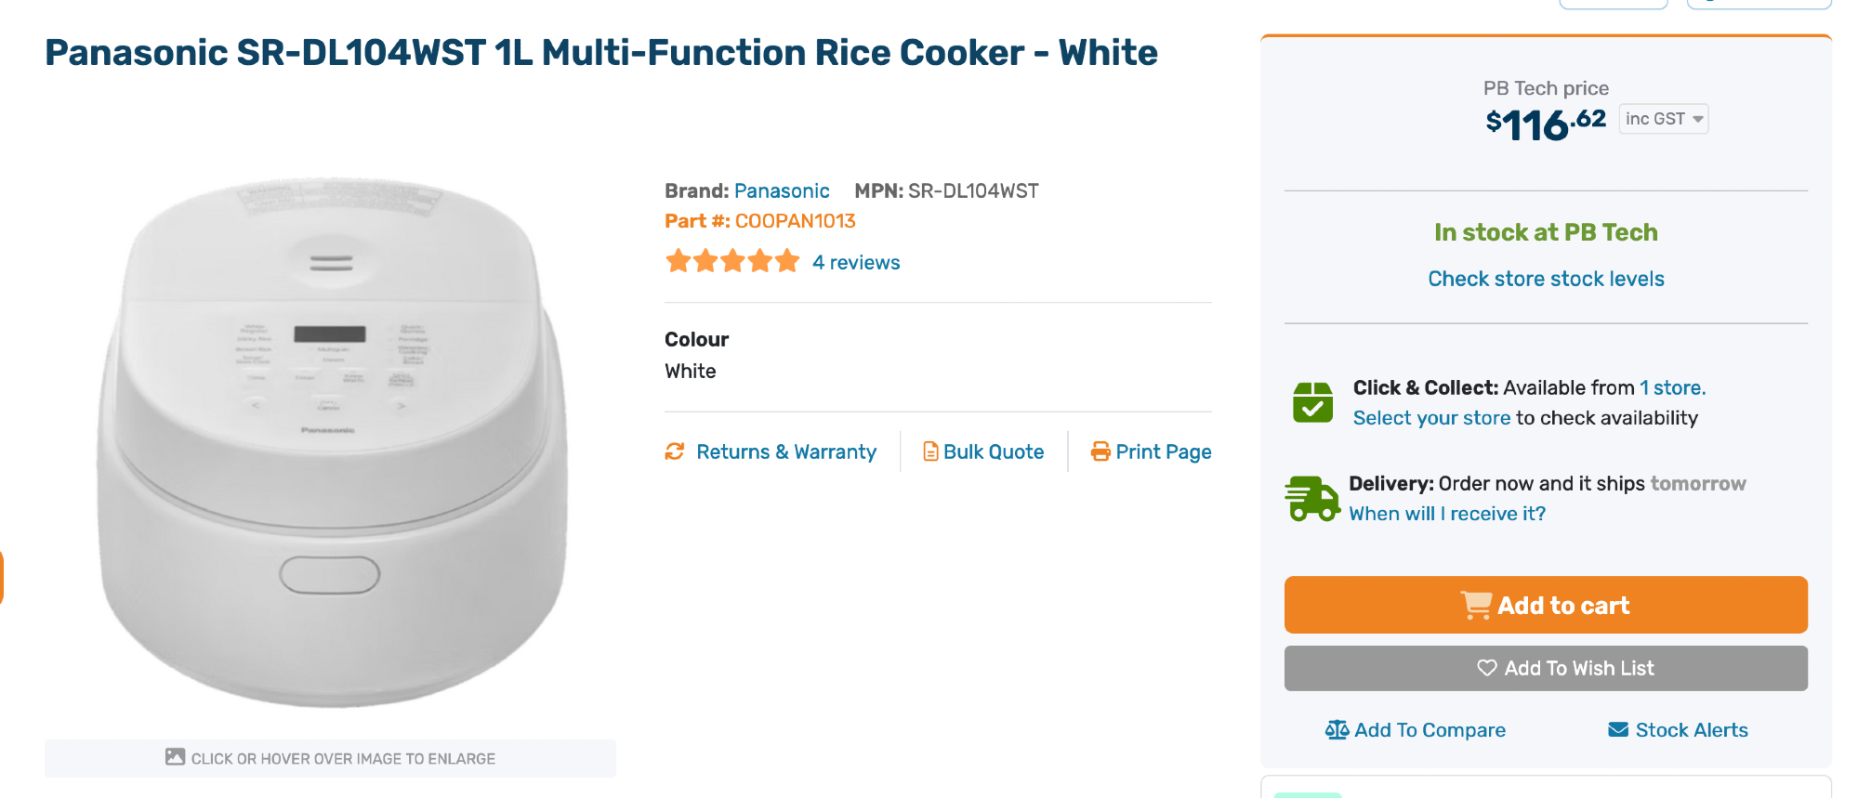Open the 1 store availability link

click(1672, 388)
